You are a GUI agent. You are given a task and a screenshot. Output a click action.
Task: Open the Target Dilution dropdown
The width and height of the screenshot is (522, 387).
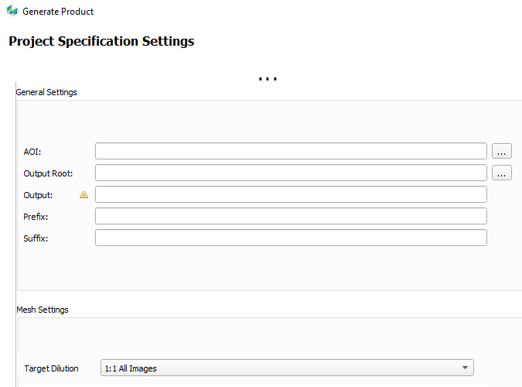pyautogui.click(x=287, y=368)
